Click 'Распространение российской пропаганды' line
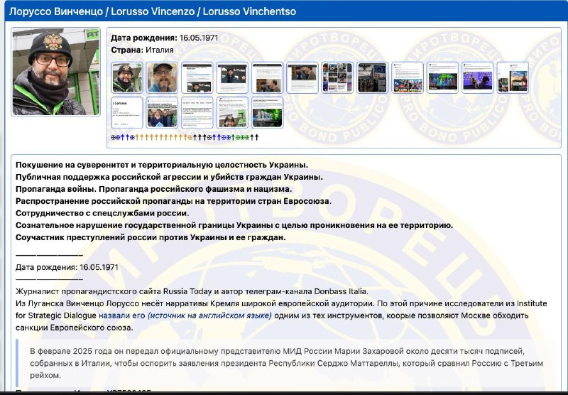 point(173,201)
